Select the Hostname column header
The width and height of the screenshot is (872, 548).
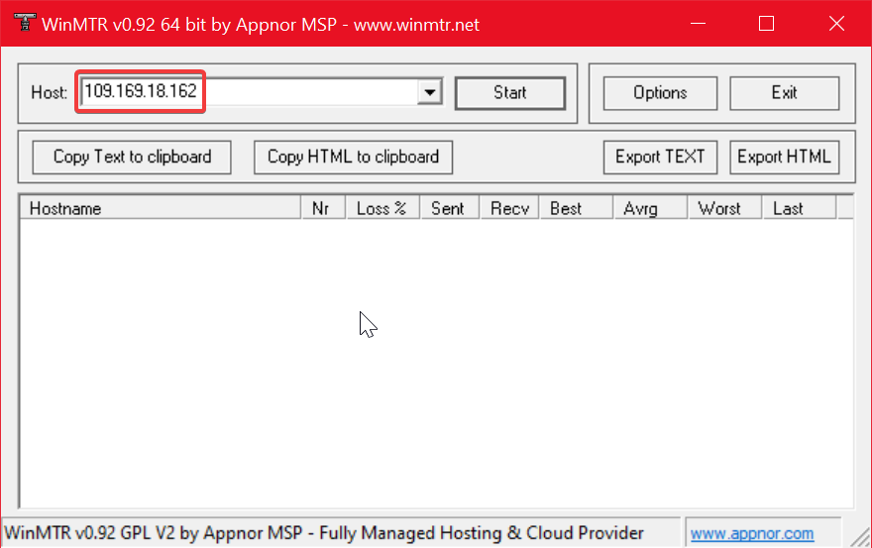coord(159,208)
